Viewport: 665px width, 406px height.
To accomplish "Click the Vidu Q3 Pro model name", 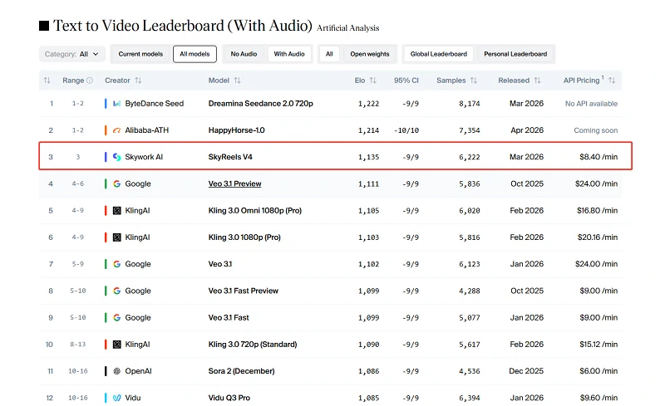I will click(229, 398).
